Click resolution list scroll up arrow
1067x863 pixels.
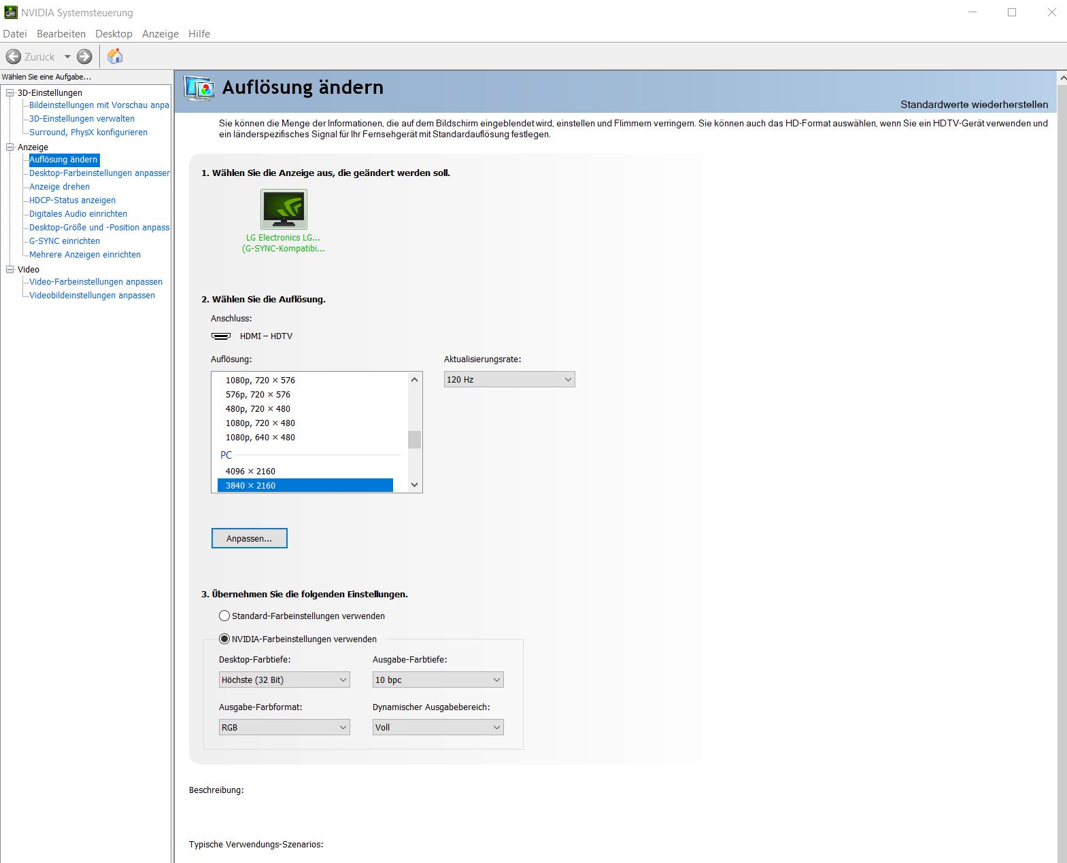point(415,379)
